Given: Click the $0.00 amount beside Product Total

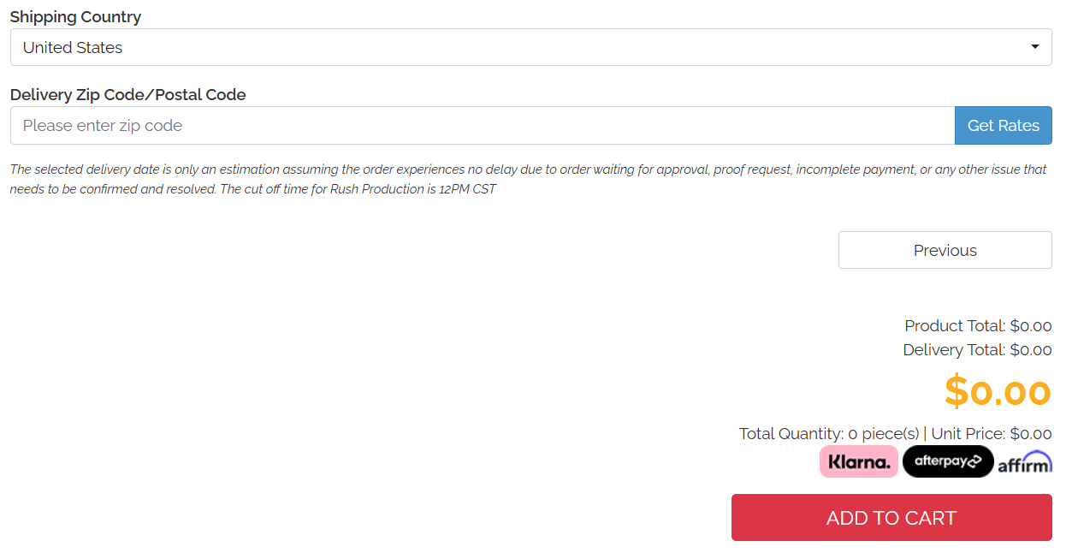Looking at the screenshot, I should 1030,326.
